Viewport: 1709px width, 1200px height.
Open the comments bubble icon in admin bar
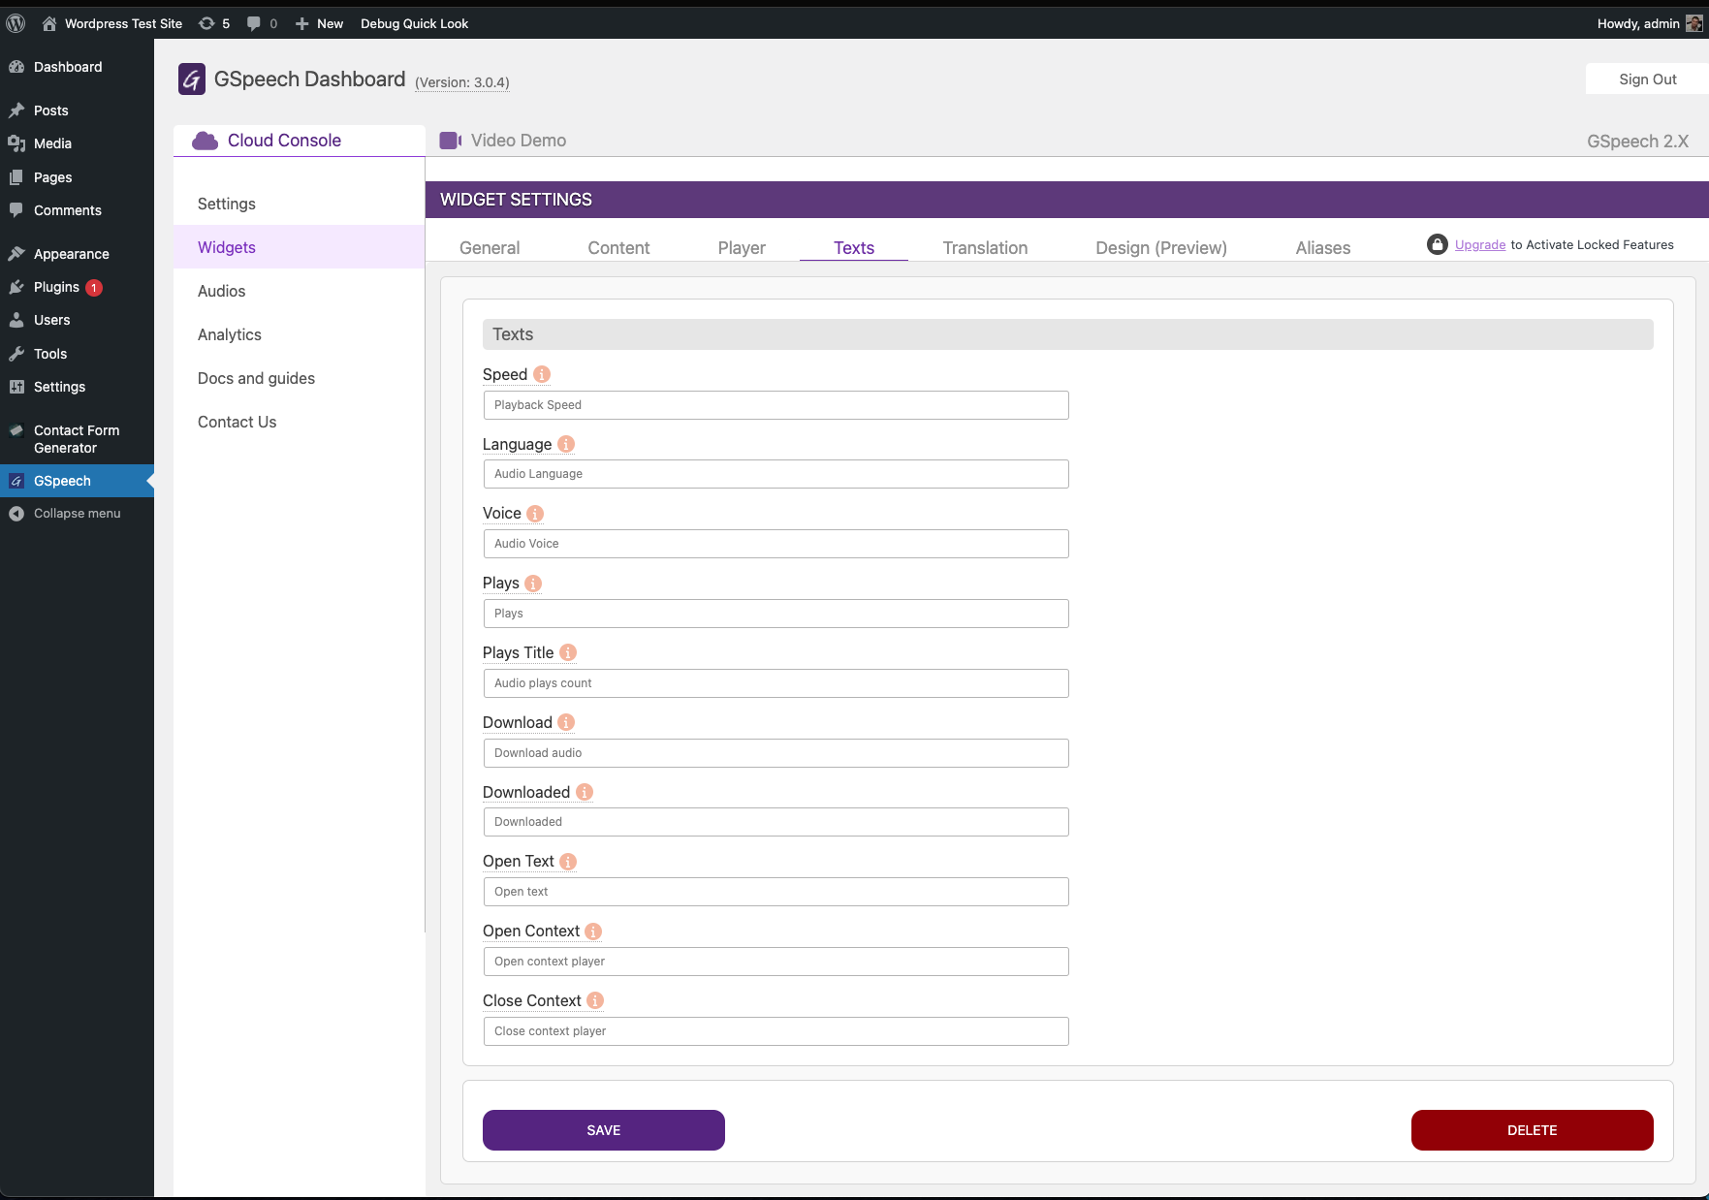(x=254, y=23)
